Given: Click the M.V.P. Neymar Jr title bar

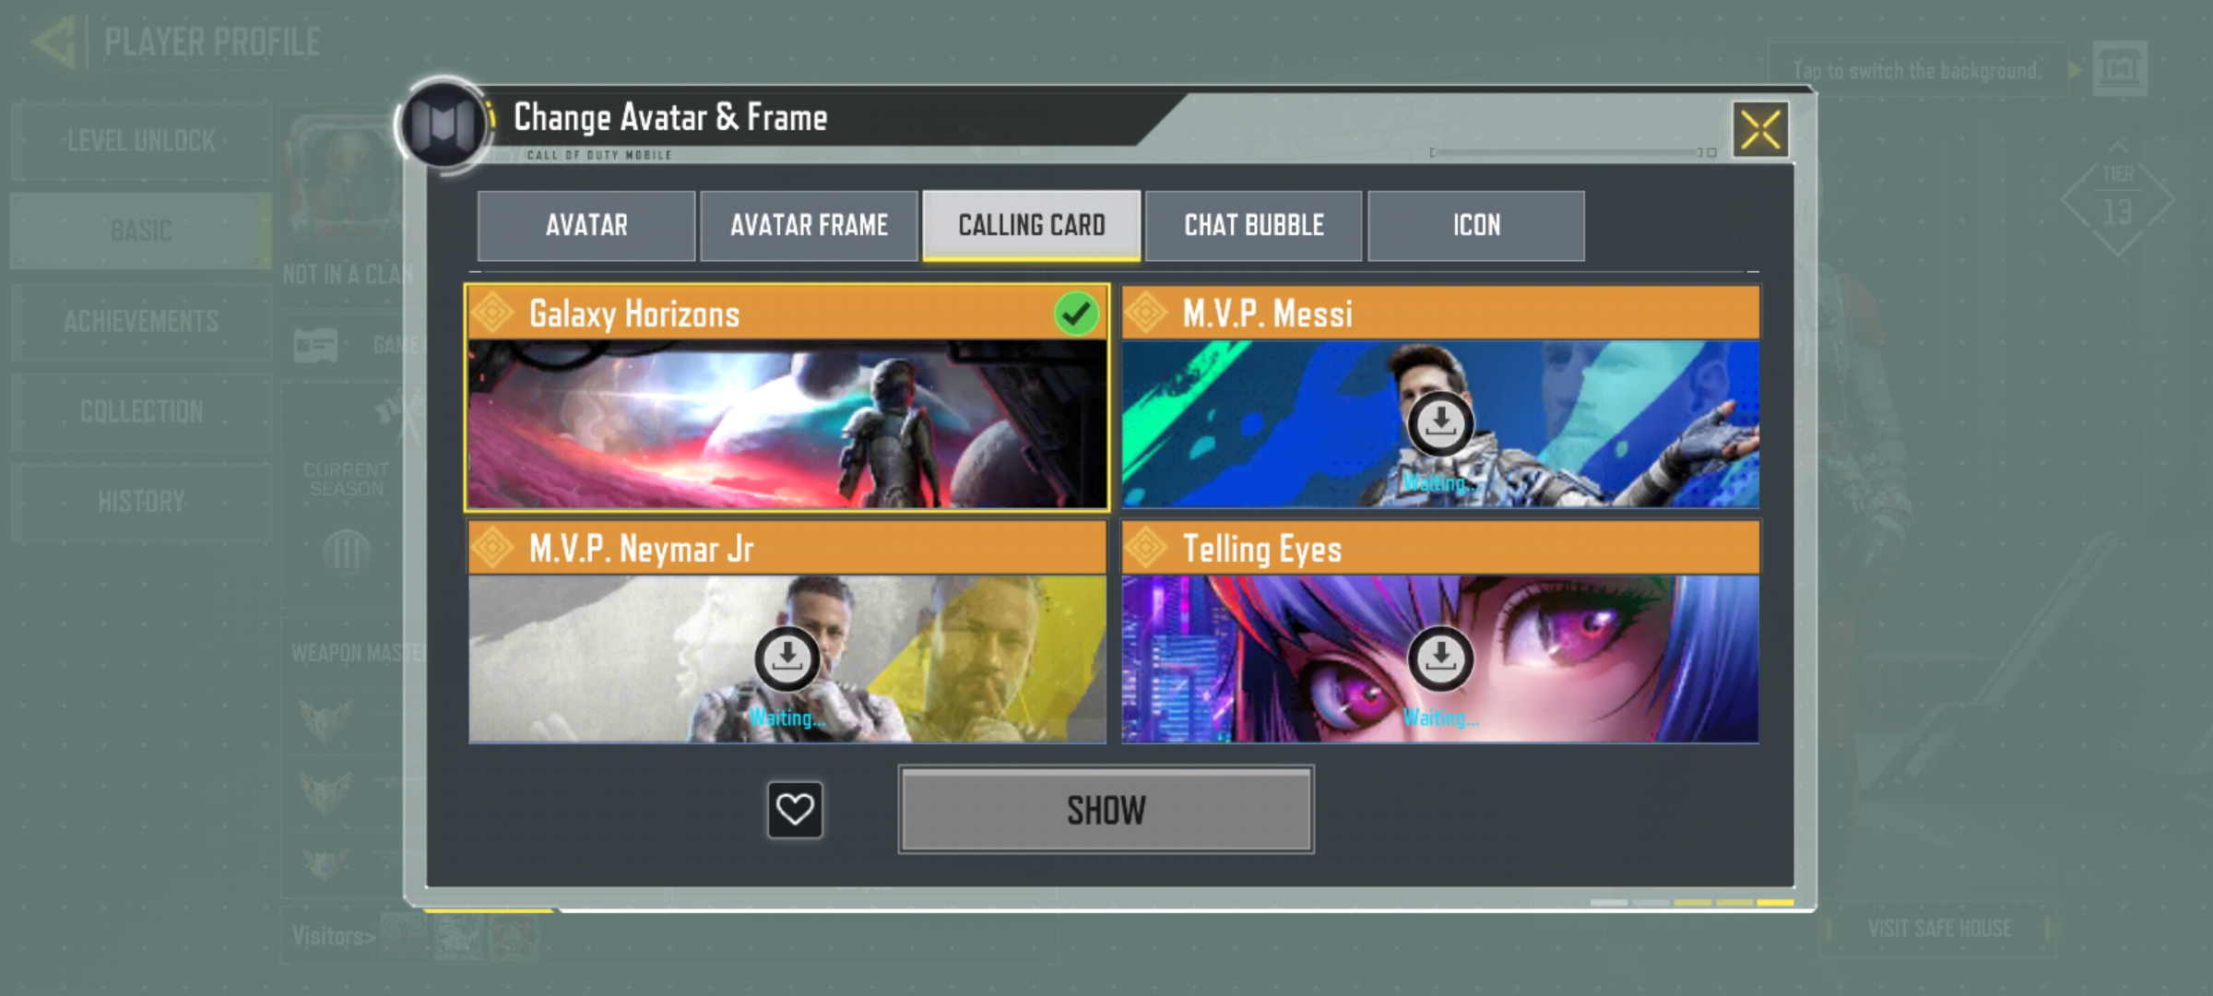Looking at the screenshot, I should 787,548.
